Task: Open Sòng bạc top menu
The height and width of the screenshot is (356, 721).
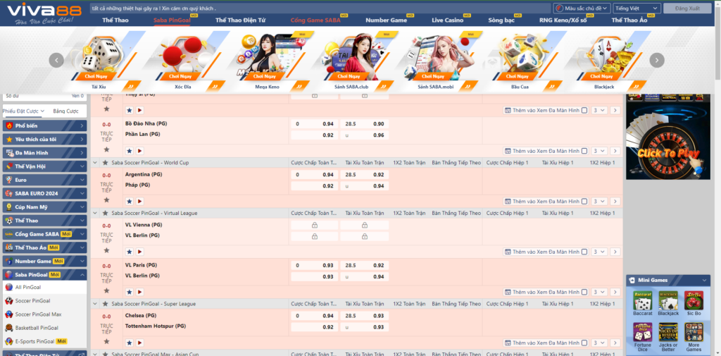Action: pyautogui.click(x=501, y=20)
